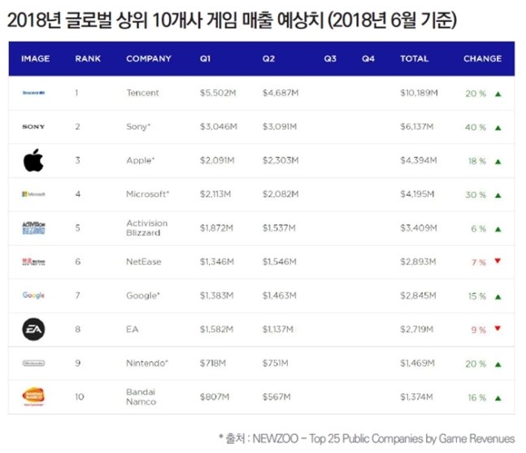Select the EA company name
526x453 pixels.
click(133, 330)
